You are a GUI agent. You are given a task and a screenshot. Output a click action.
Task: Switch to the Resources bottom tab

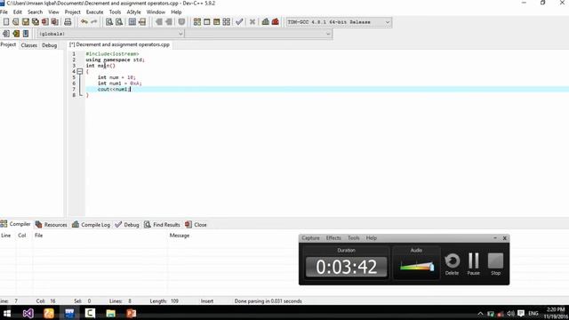pyautogui.click(x=52, y=225)
